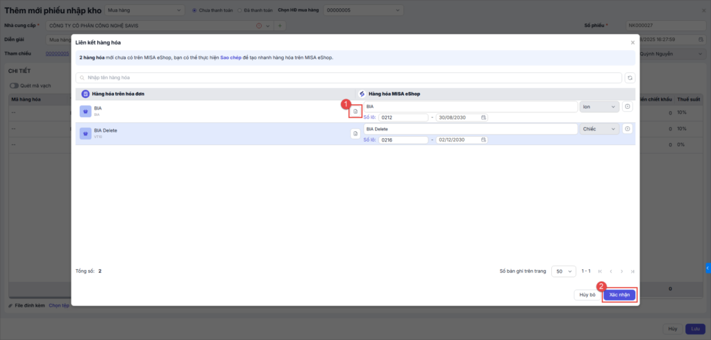Screen dimensions: 711x340
Task: Go to the first page of records
Action: (x=600, y=271)
